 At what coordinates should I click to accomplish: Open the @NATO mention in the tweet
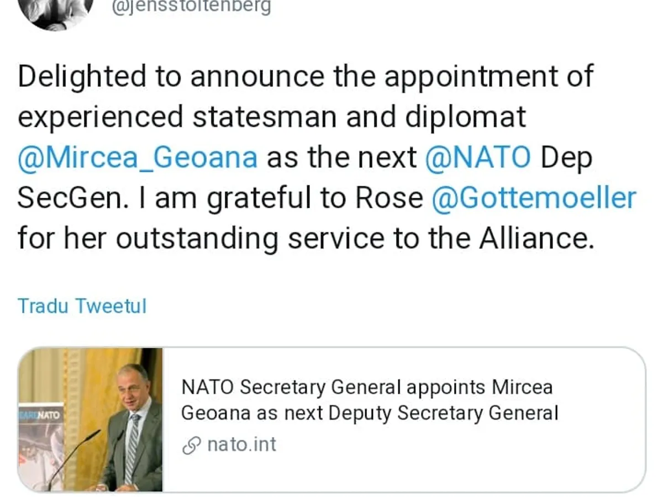click(x=477, y=157)
